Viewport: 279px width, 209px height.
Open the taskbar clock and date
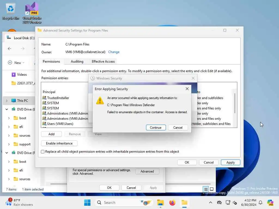click(249, 202)
